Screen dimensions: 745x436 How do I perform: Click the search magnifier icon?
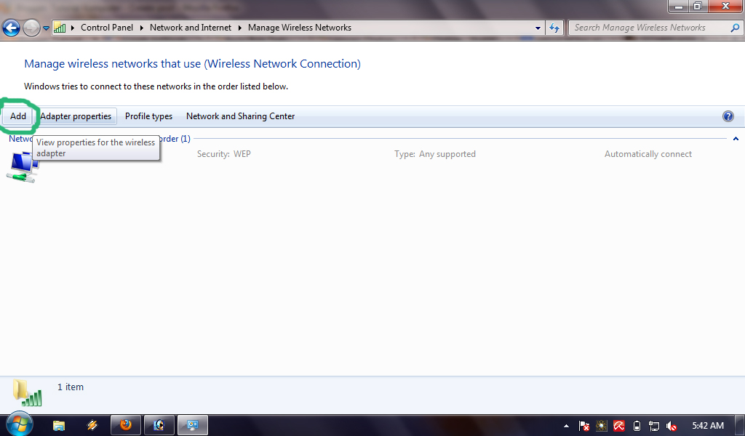[735, 28]
